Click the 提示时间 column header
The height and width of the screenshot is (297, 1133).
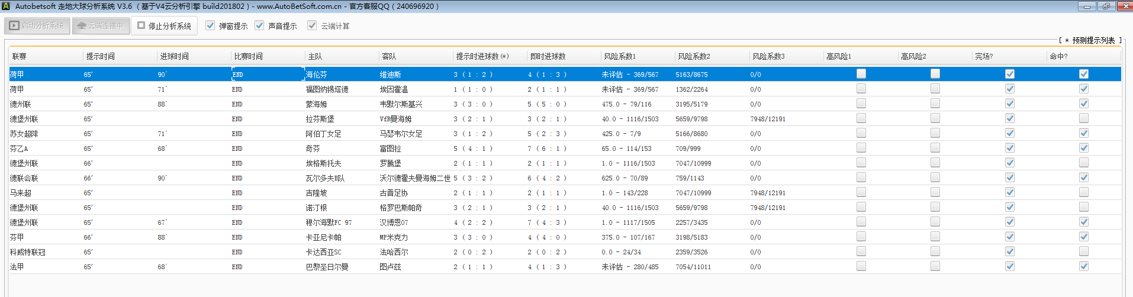click(x=101, y=56)
